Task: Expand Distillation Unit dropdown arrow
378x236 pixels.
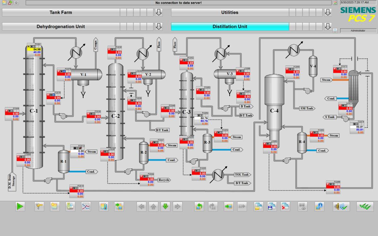Action: (x=328, y=26)
